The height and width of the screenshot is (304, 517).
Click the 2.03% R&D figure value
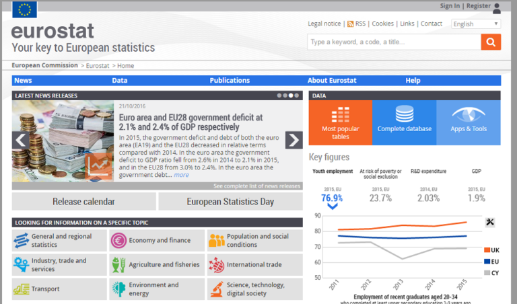coord(428,198)
